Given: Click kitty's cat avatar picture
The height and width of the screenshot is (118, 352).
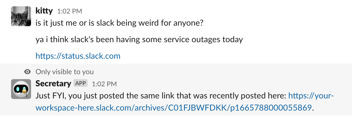Looking at the screenshot, I should pyautogui.click(x=21, y=16).
